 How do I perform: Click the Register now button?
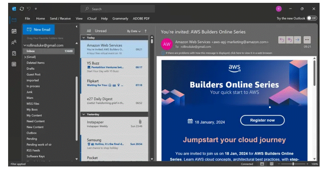[x=262, y=120]
